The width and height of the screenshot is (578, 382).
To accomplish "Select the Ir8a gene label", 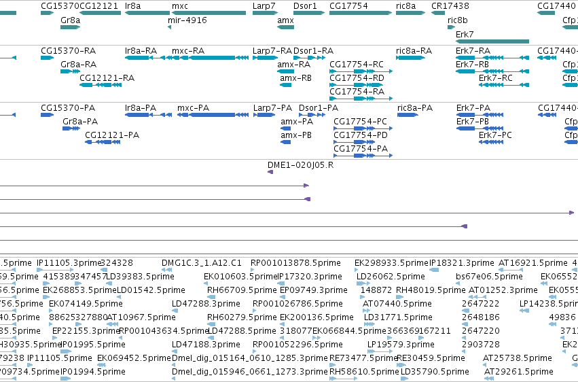I will tap(132, 6).
